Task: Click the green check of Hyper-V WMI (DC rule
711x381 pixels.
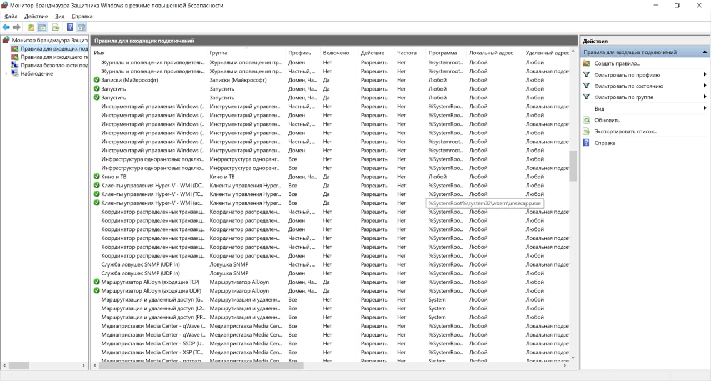Action: pyautogui.click(x=97, y=186)
